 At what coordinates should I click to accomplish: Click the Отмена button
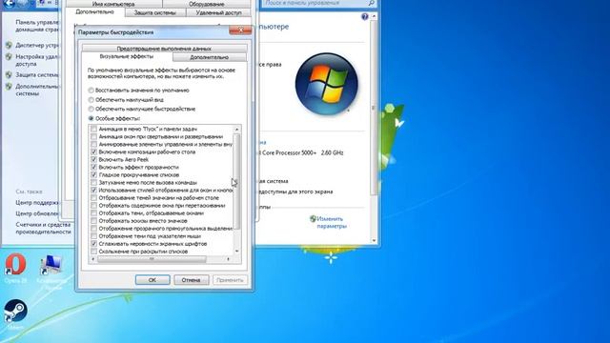191,279
